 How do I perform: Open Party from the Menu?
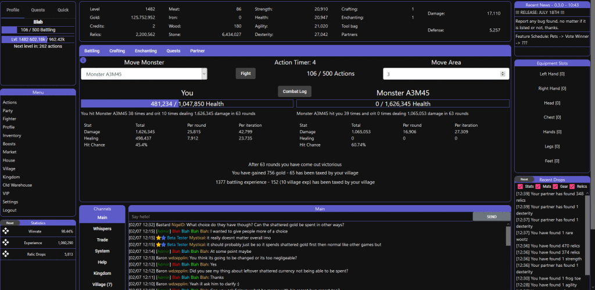click(x=8, y=111)
